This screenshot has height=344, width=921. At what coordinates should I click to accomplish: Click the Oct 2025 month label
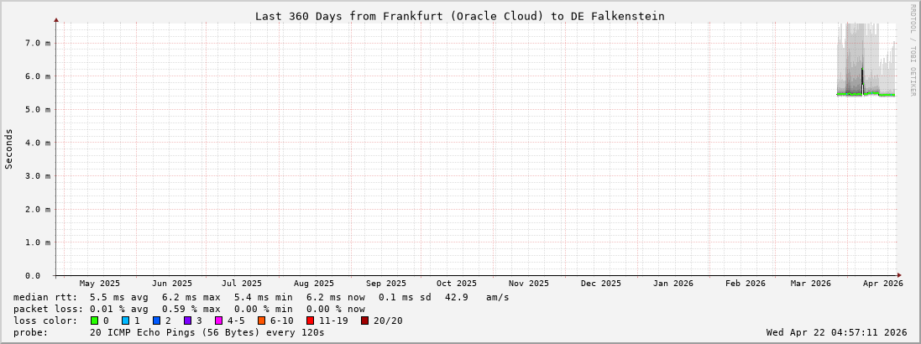[457, 284]
